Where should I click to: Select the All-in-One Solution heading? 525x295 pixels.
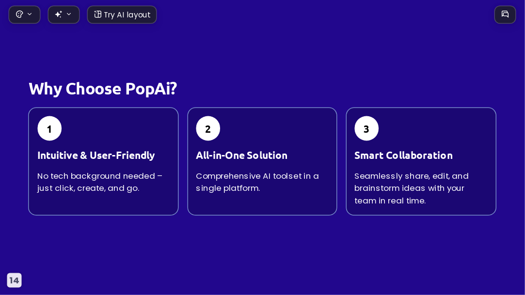241,155
